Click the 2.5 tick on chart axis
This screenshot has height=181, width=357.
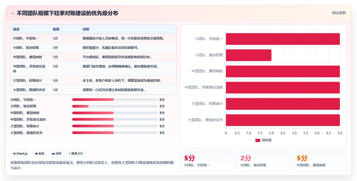[x=283, y=133]
